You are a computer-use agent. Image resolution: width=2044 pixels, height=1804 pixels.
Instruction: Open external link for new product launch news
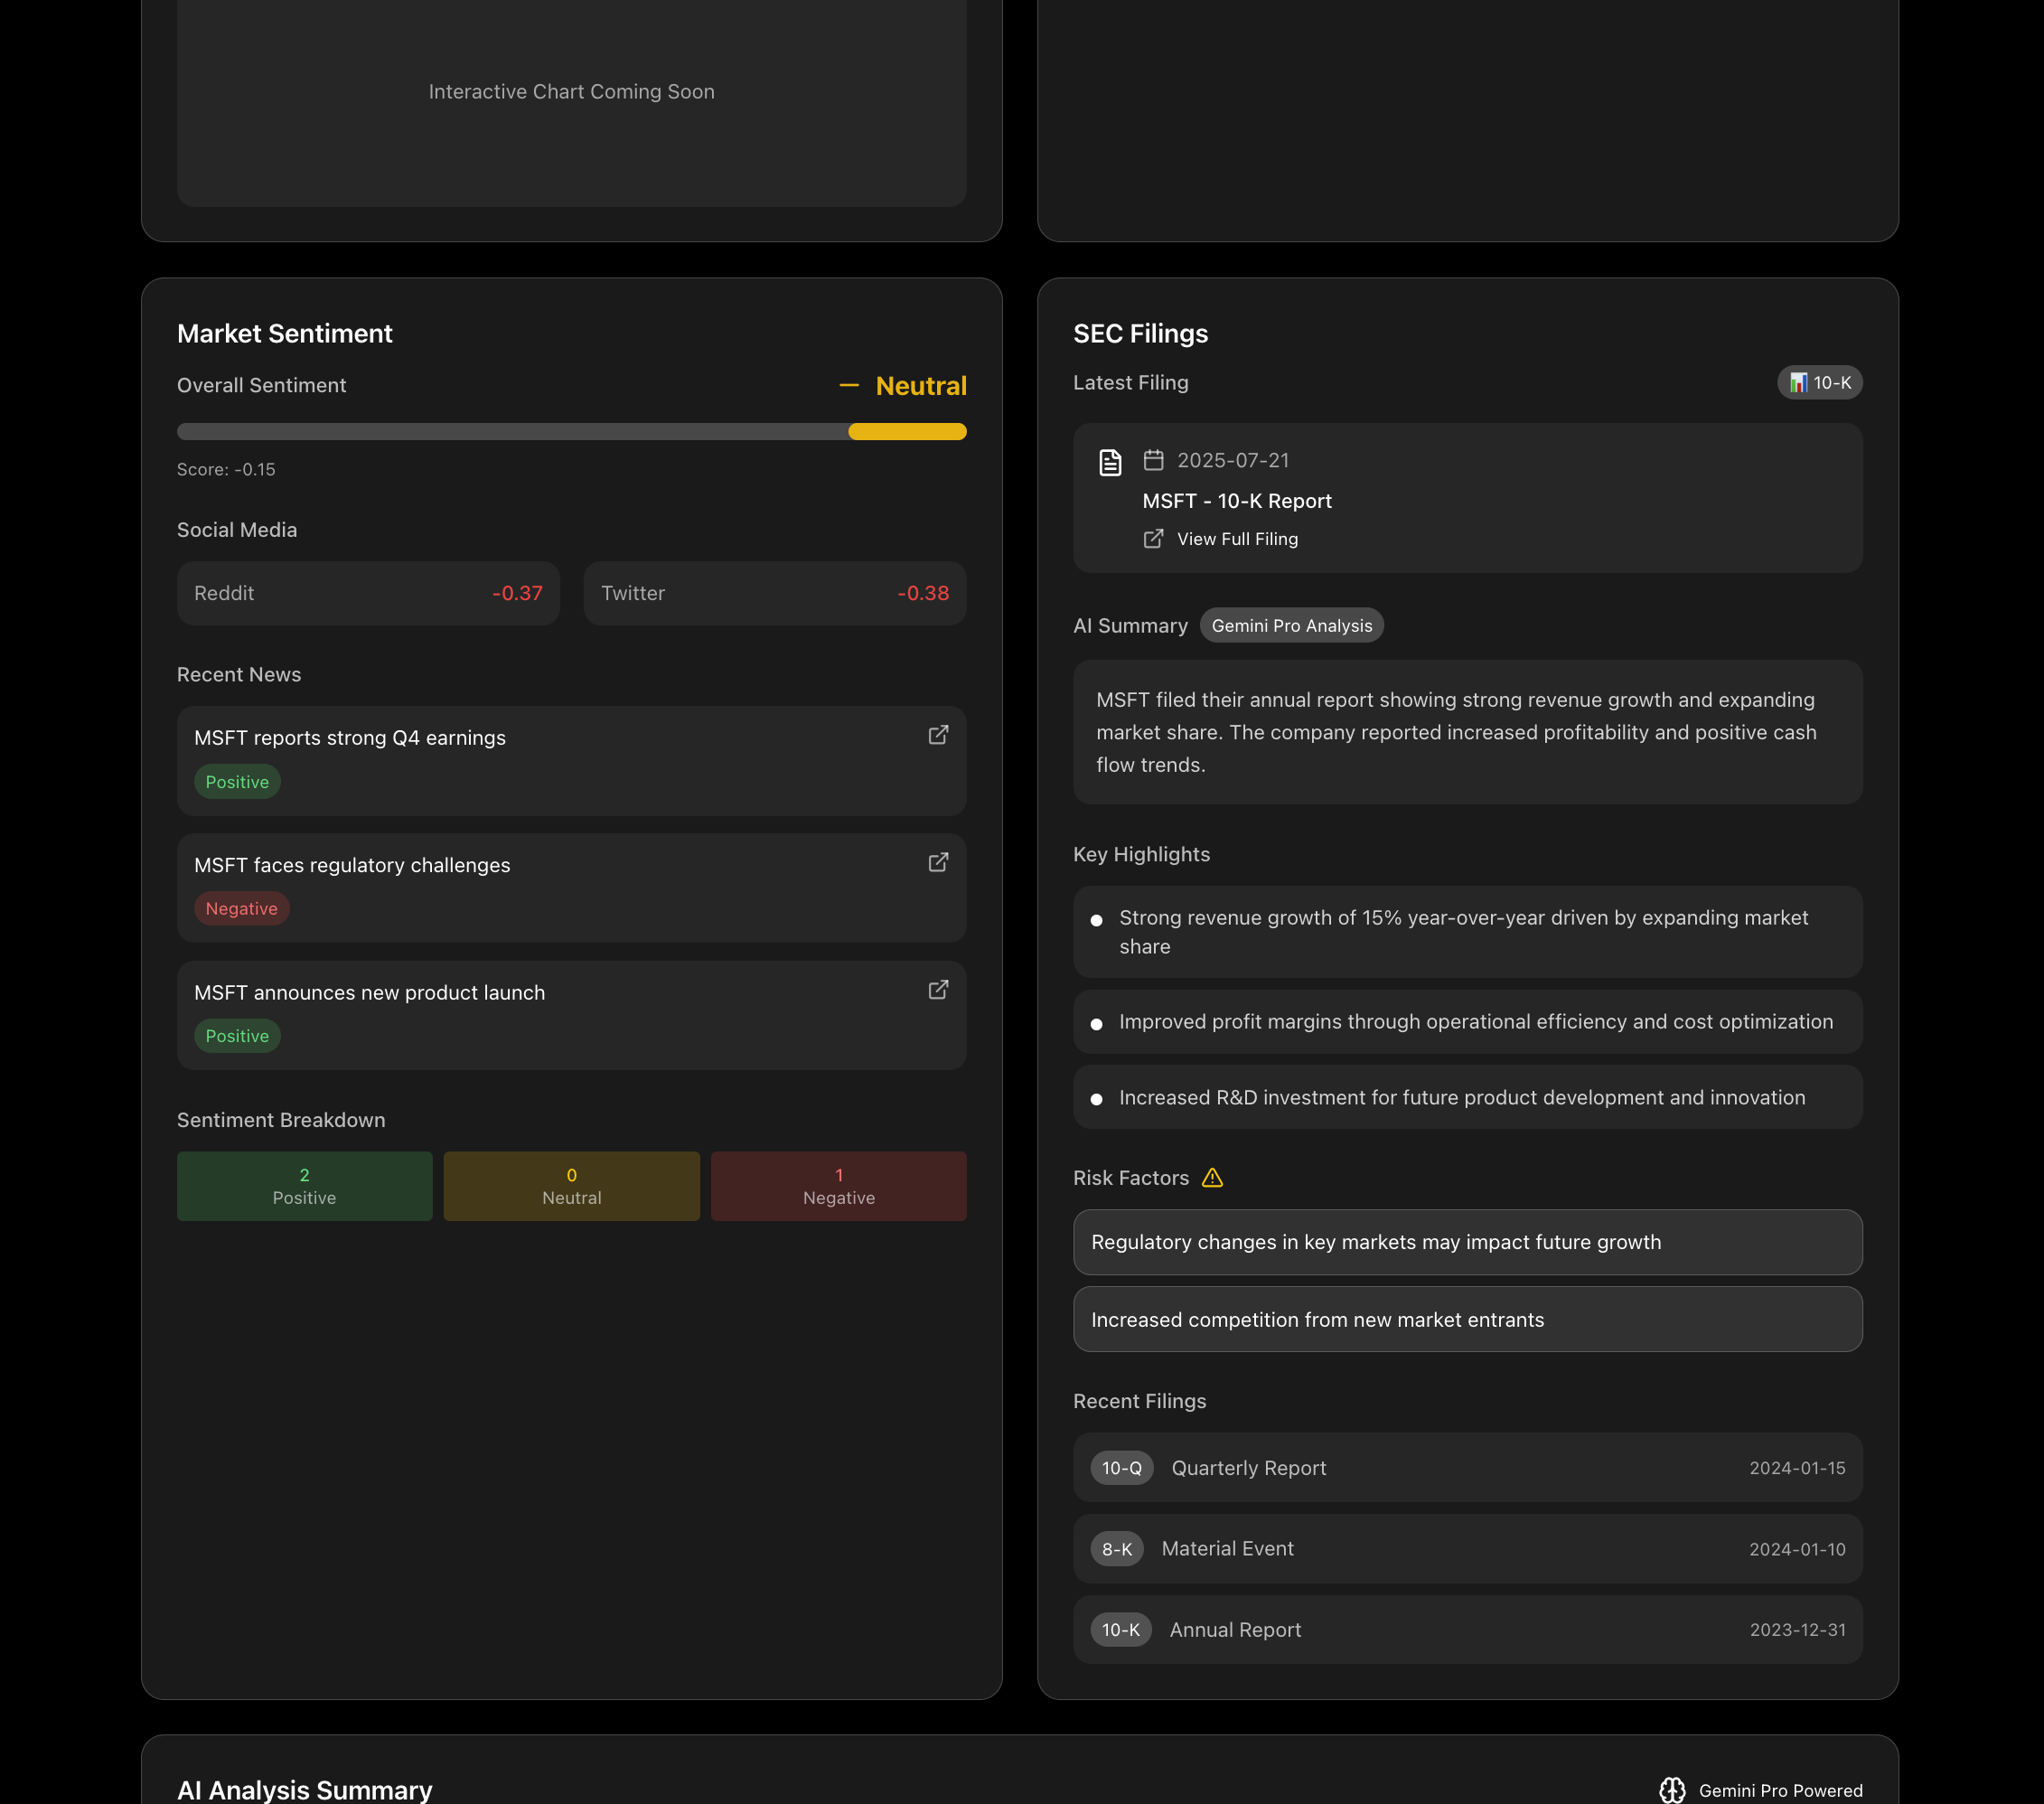[938, 989]
